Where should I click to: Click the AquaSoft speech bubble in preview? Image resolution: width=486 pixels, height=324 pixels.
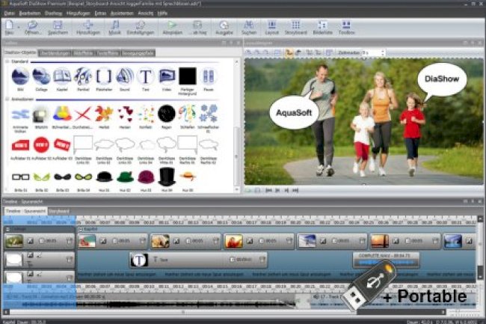tap(292, 111)
